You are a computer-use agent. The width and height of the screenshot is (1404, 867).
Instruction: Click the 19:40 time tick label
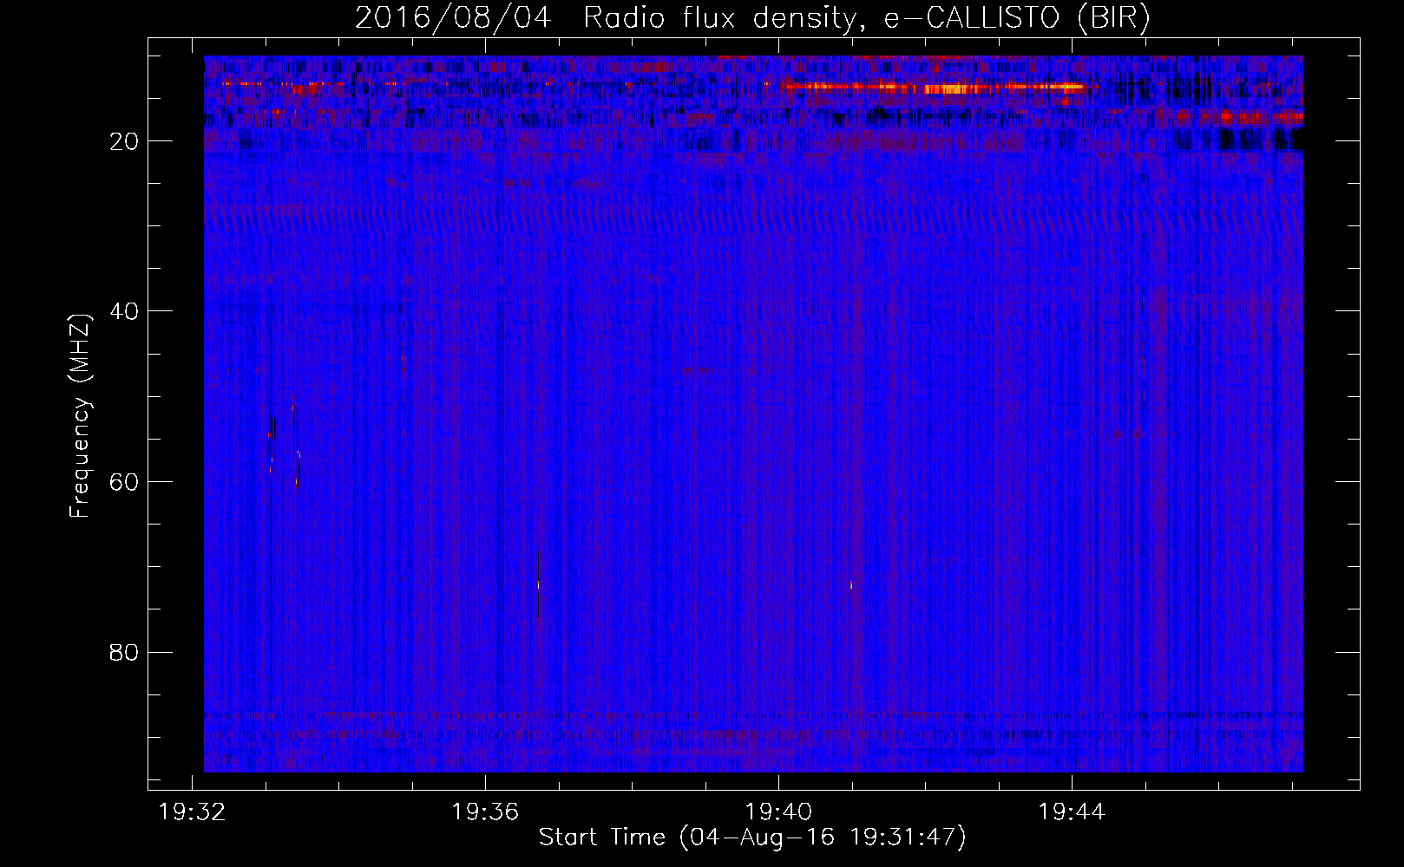click(x=778, y=812)
